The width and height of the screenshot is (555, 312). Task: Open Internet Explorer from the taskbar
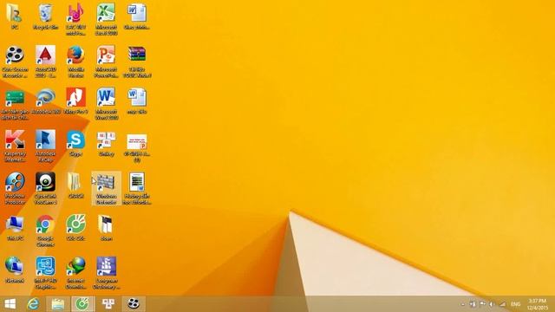coord(33,304)
